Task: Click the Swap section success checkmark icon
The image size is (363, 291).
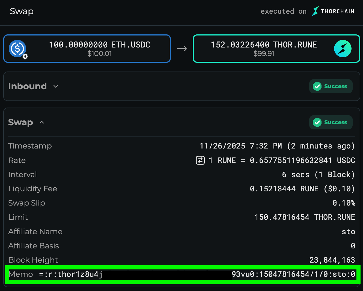Action: pos(317,122)
